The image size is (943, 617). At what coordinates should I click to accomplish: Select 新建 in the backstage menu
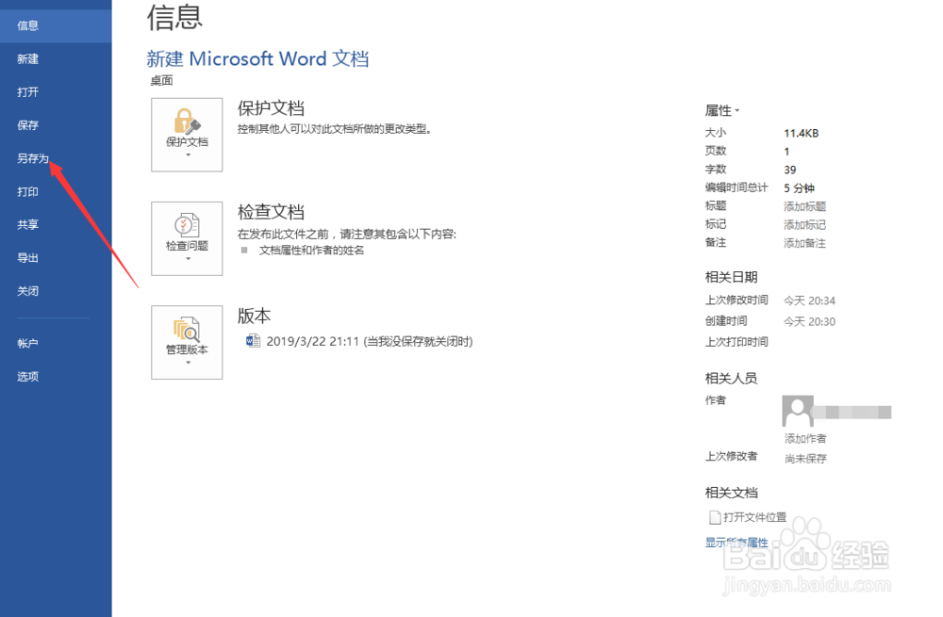[x=27, y=59]
